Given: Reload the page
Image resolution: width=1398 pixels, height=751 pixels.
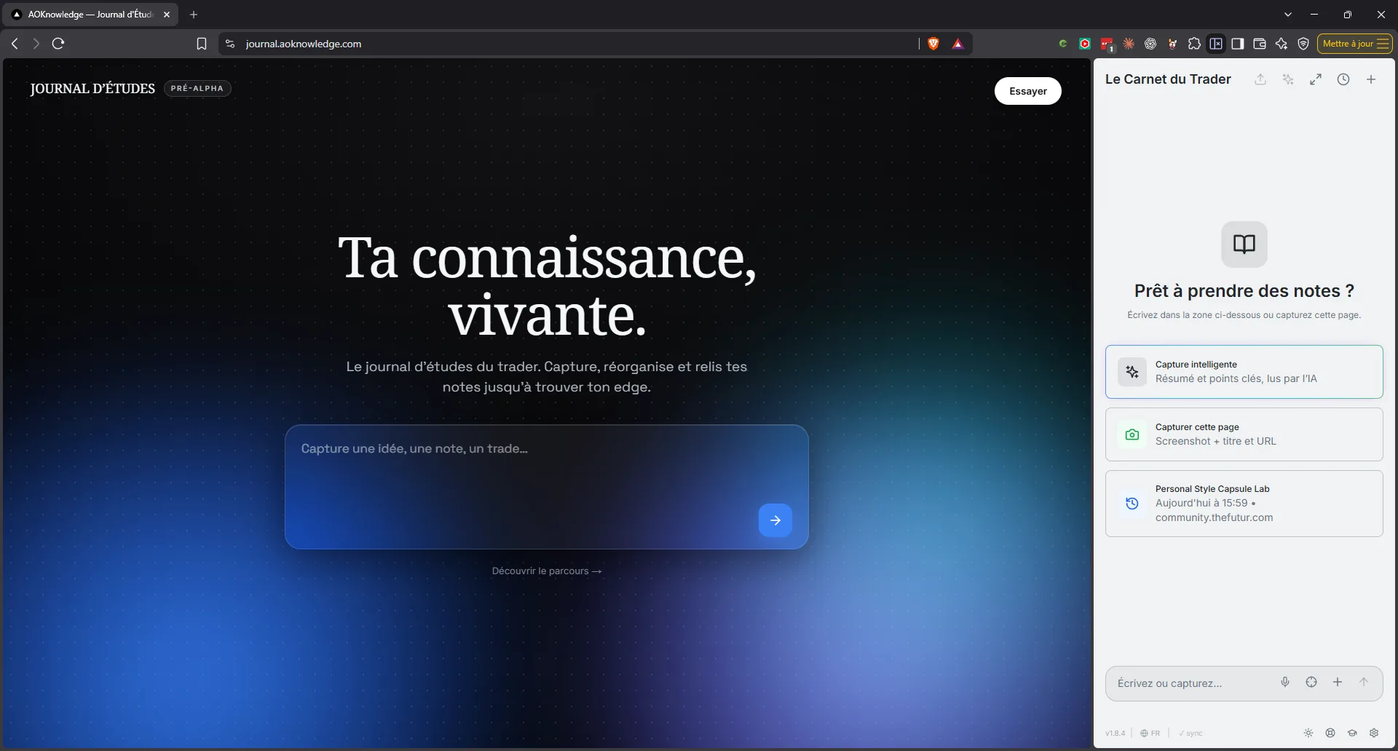Looking at the screenshot, I should coord(58,44).
